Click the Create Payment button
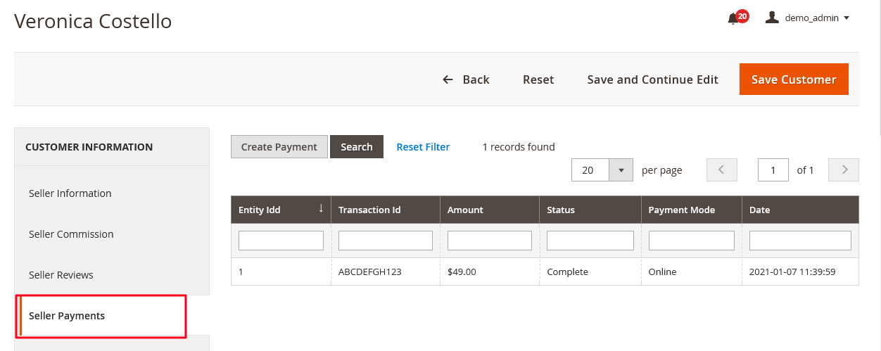The image size is (881, 351). click(279, 146)
